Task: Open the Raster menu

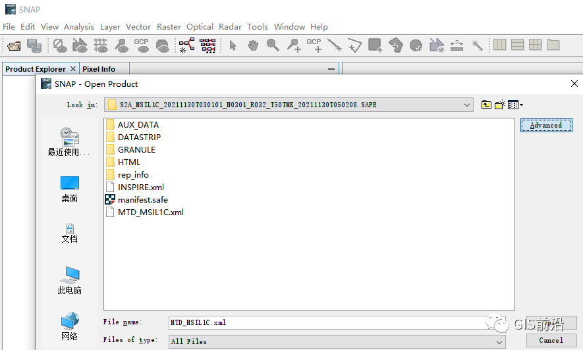Action: pyautogui.click(x=169, y=27)
